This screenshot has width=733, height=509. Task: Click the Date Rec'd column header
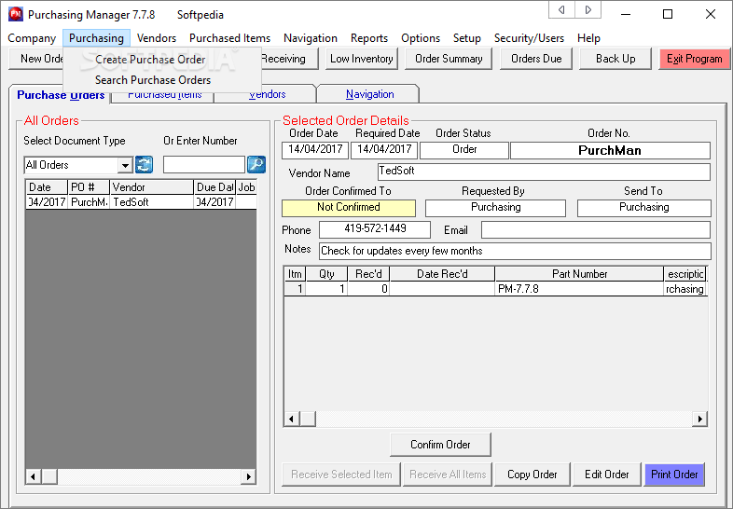point(442,274)
